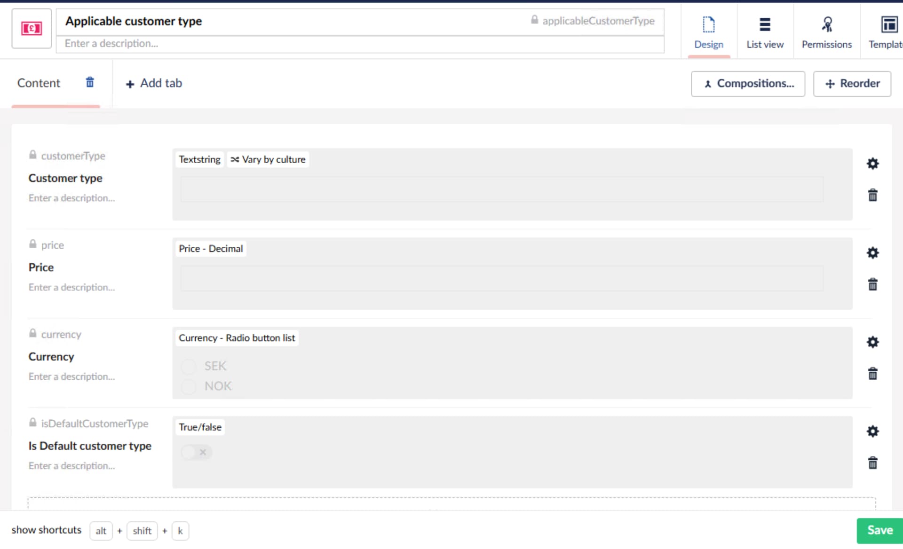Edit the Is Default customer type name

[90, 446]
